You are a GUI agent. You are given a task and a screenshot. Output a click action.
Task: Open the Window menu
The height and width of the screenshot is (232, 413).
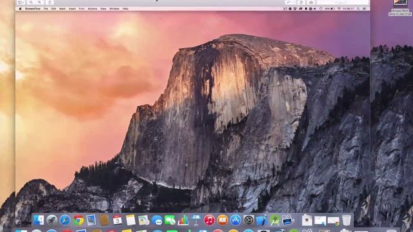(114, 8)
